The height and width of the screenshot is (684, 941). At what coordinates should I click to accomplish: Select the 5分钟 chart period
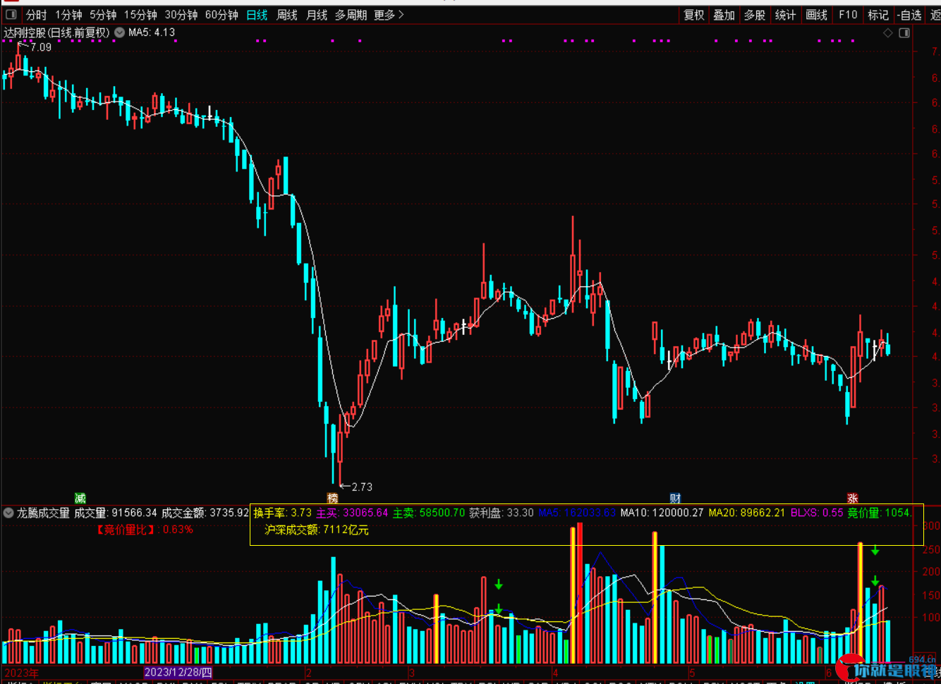[103, 15]
